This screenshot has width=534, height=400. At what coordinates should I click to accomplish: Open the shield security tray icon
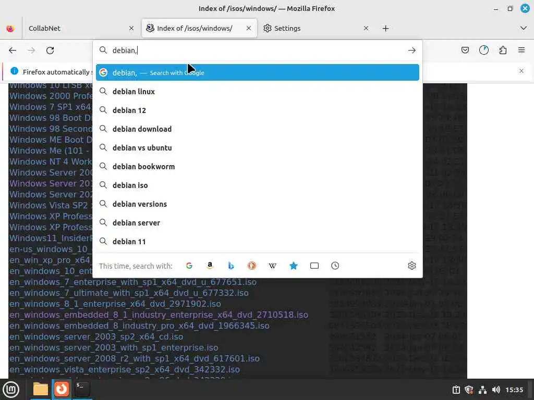[x=469, y=390]
